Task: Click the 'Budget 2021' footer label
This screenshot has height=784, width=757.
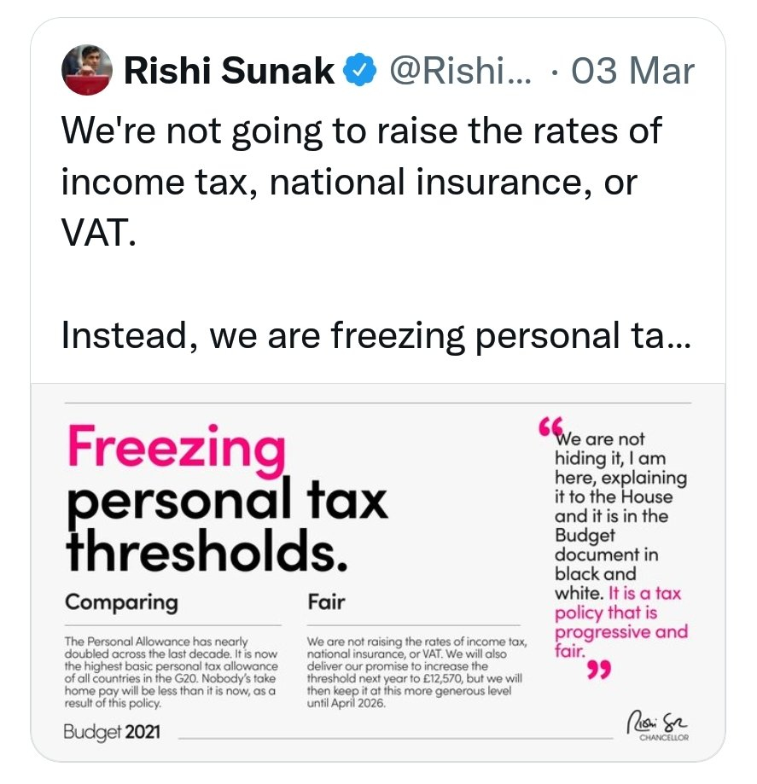Action: (x=112, y=732)
